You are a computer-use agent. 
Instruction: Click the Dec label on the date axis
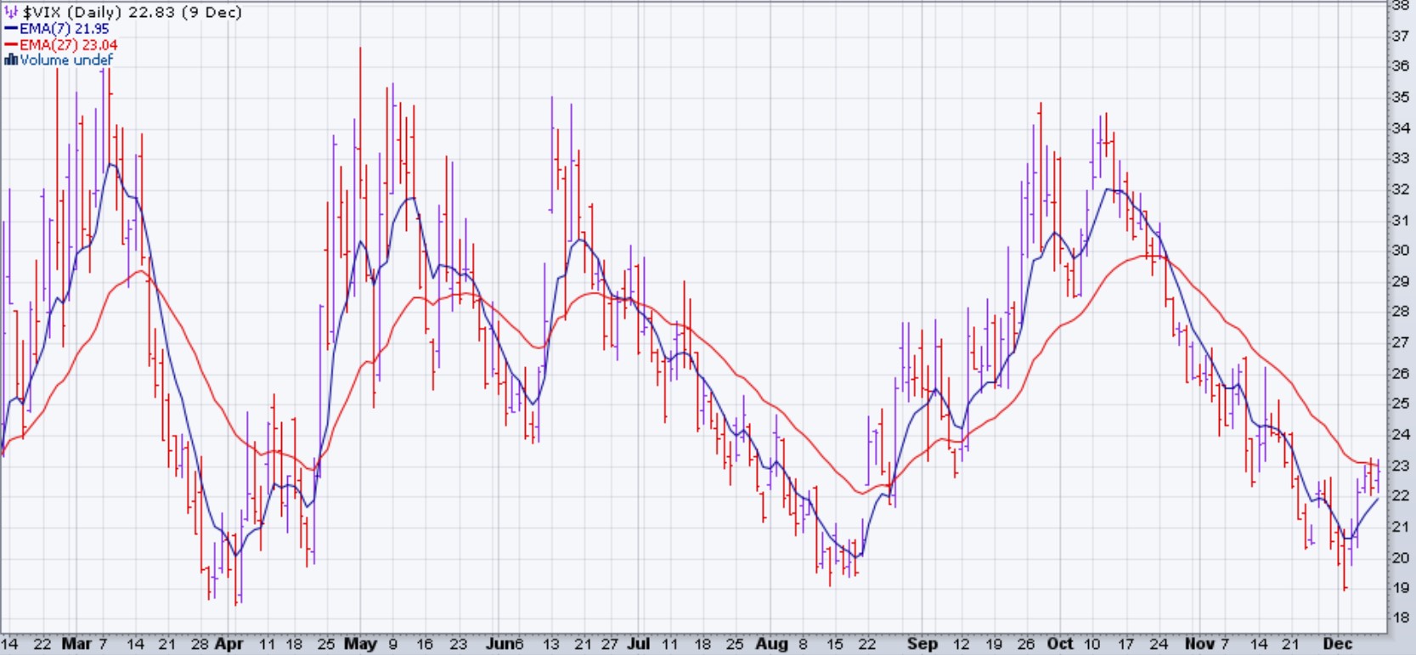click(x=1337, y=644)
